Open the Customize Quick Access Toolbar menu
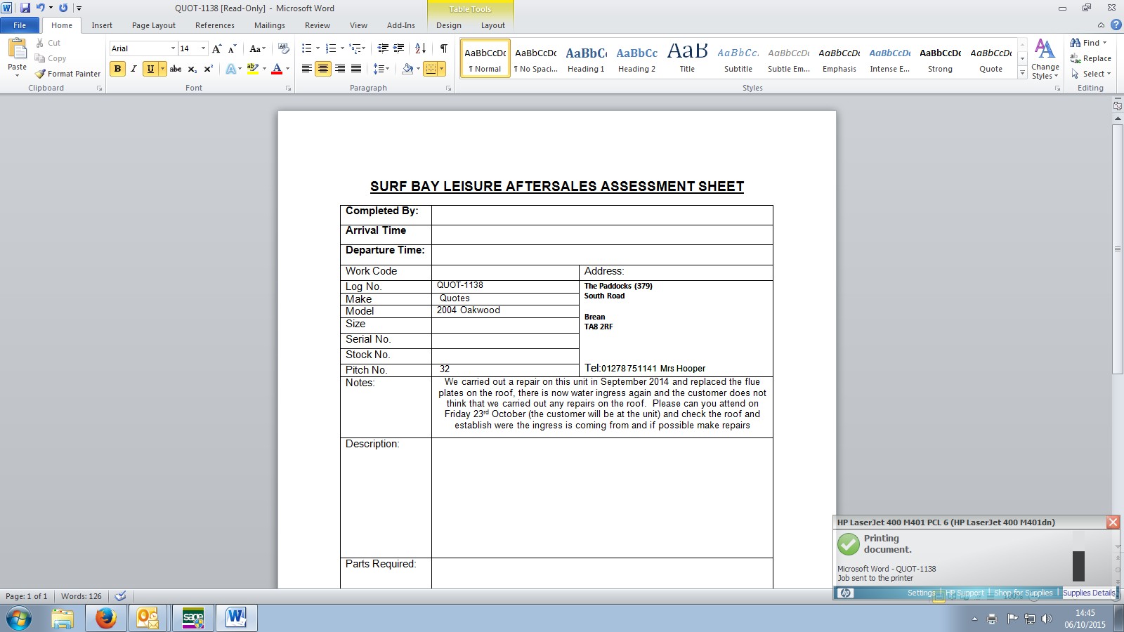The width and height of the screenshot is (1124, 632). 79,8
